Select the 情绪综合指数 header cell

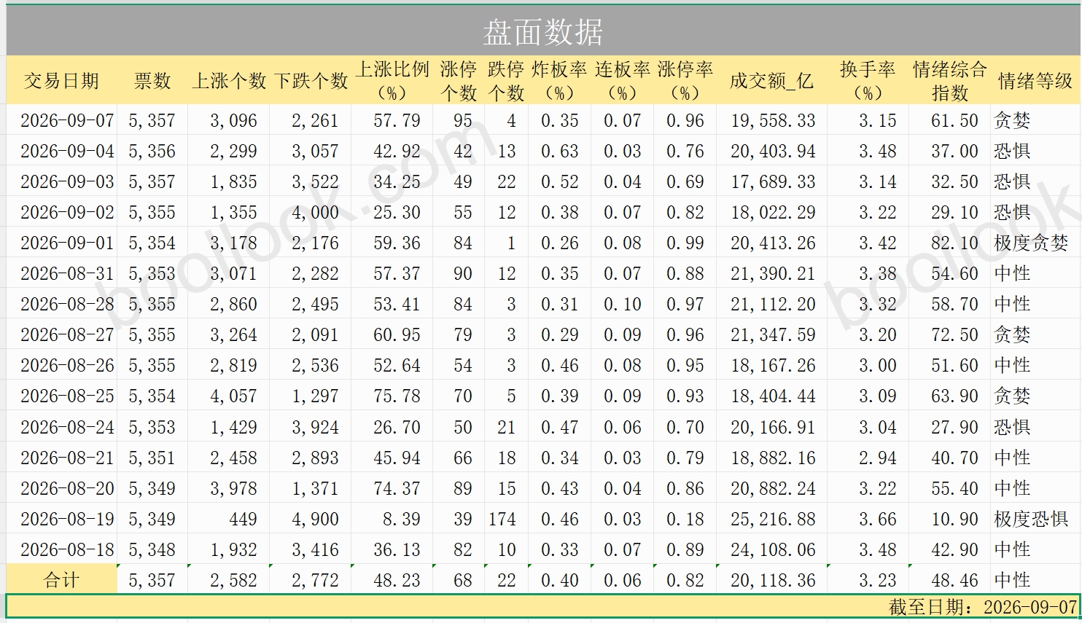950,81
